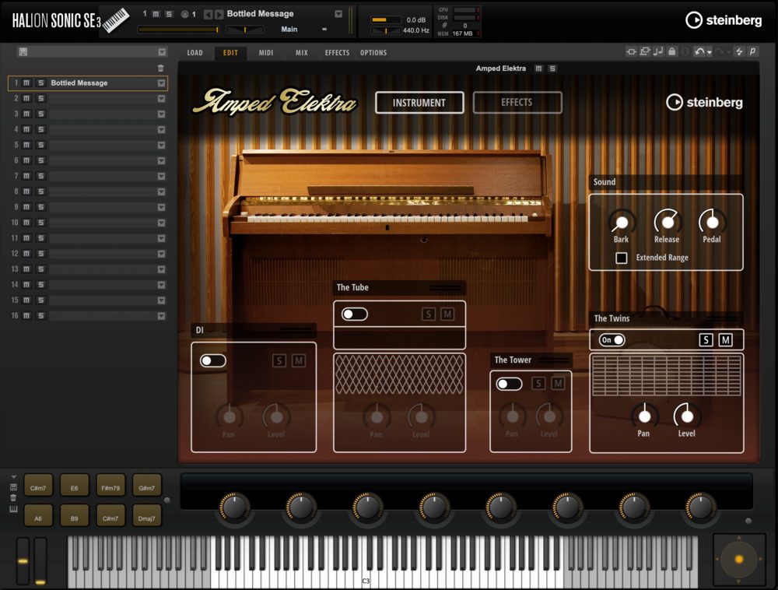
Task: Solo slot 1 in the top header bar
Action: 169,14
